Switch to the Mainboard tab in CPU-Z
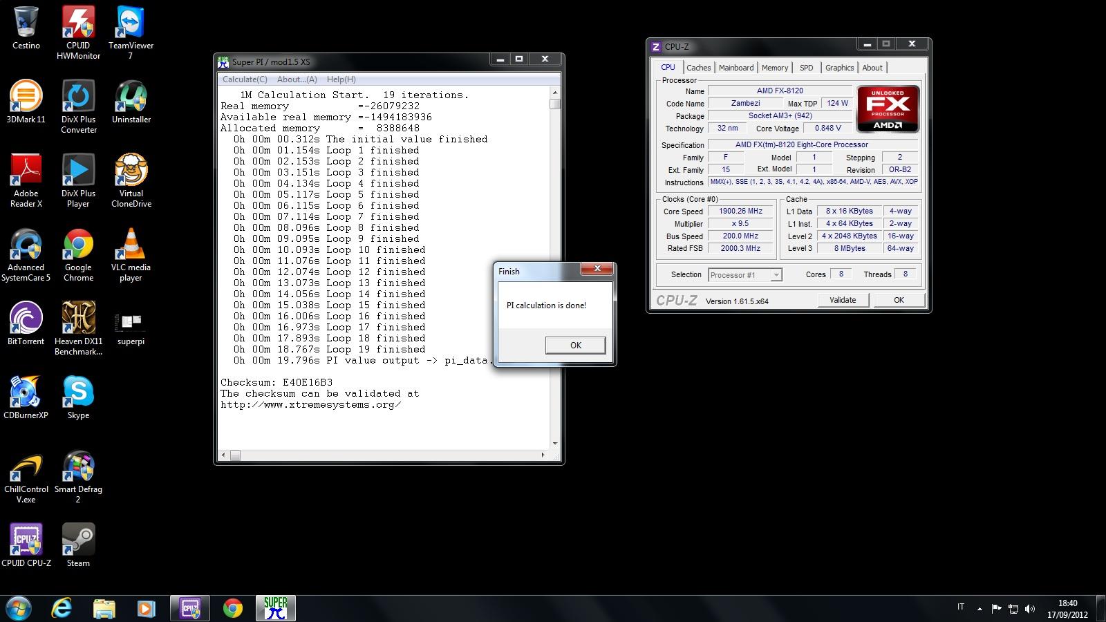The image size is (1106, 622). click(x=736, y=68)
